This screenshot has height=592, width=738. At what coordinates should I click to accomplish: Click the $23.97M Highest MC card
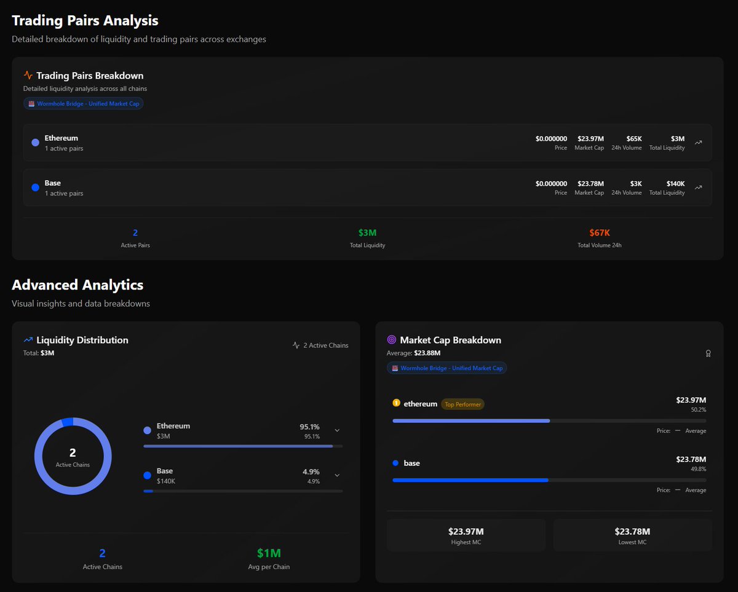(466, 535)
